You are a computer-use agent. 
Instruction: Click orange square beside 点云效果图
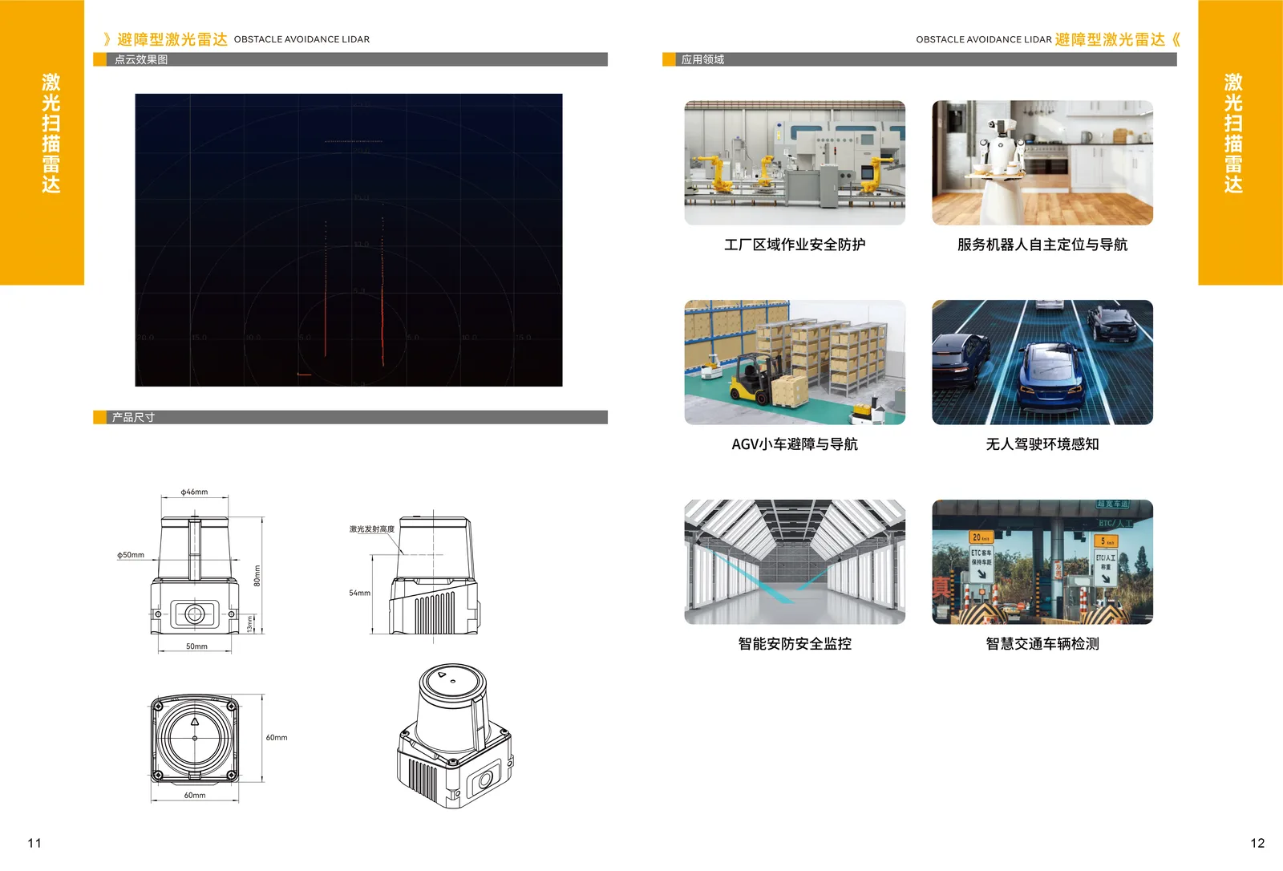point(99,59)
